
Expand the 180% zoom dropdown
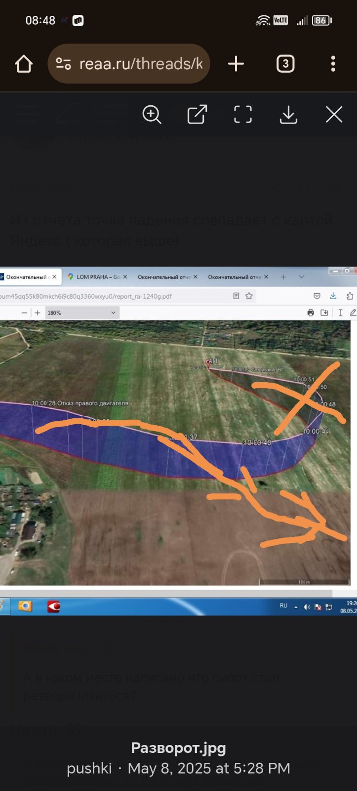pos(113,312)
